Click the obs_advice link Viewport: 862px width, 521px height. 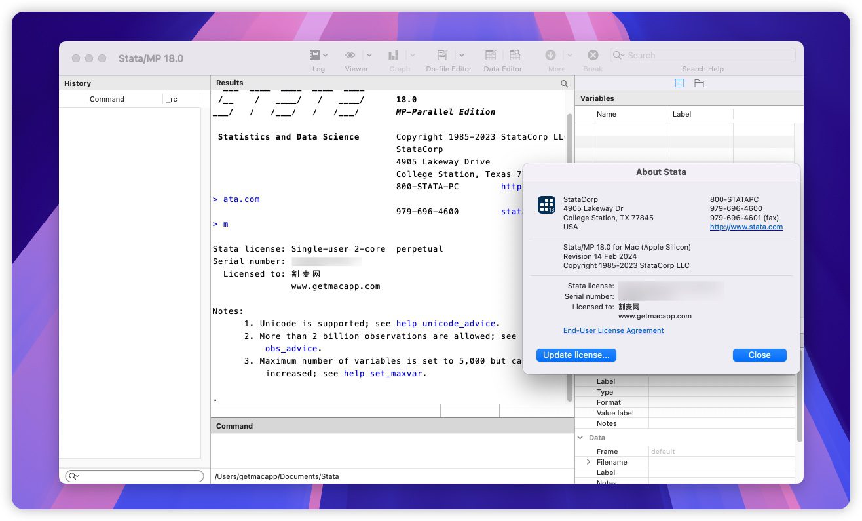coord(291,349)
